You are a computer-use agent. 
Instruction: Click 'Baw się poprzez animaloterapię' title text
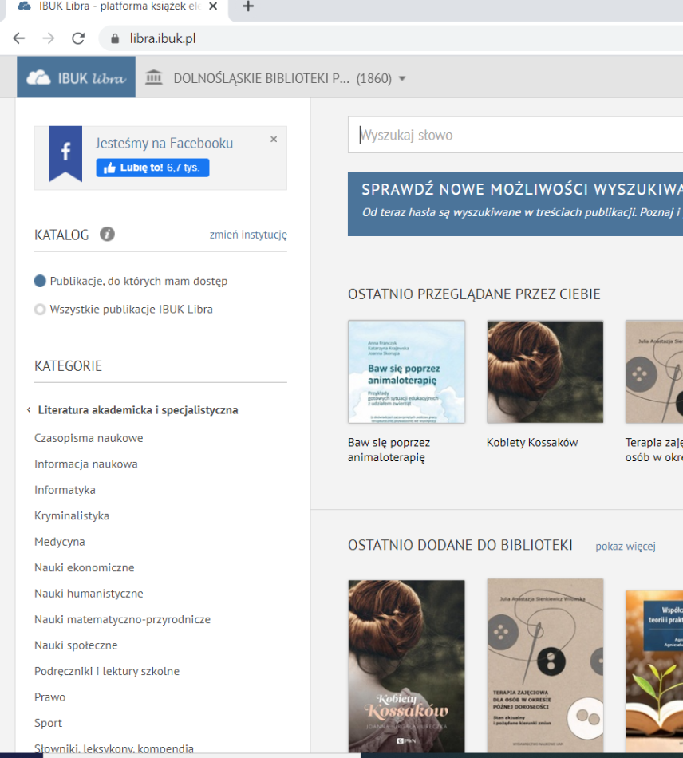[x=389, y=449]
